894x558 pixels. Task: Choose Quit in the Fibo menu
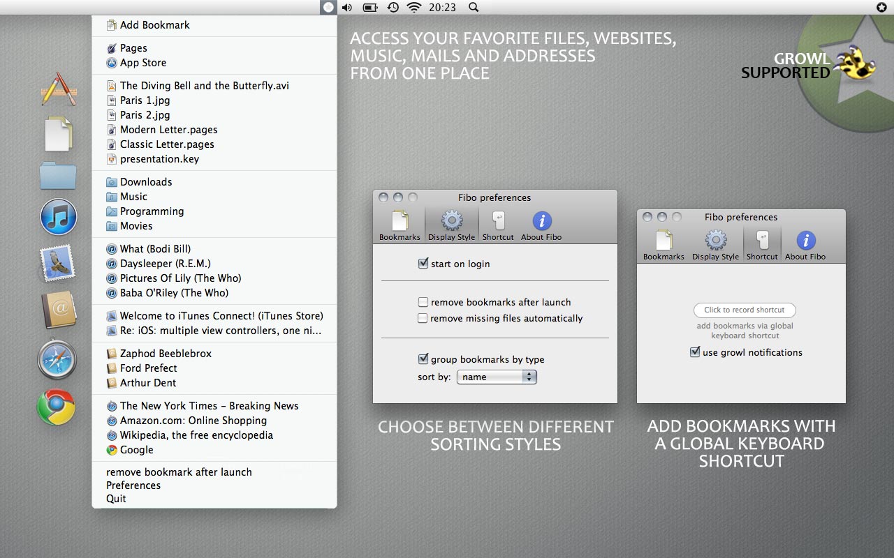click(x=214, y=499)
